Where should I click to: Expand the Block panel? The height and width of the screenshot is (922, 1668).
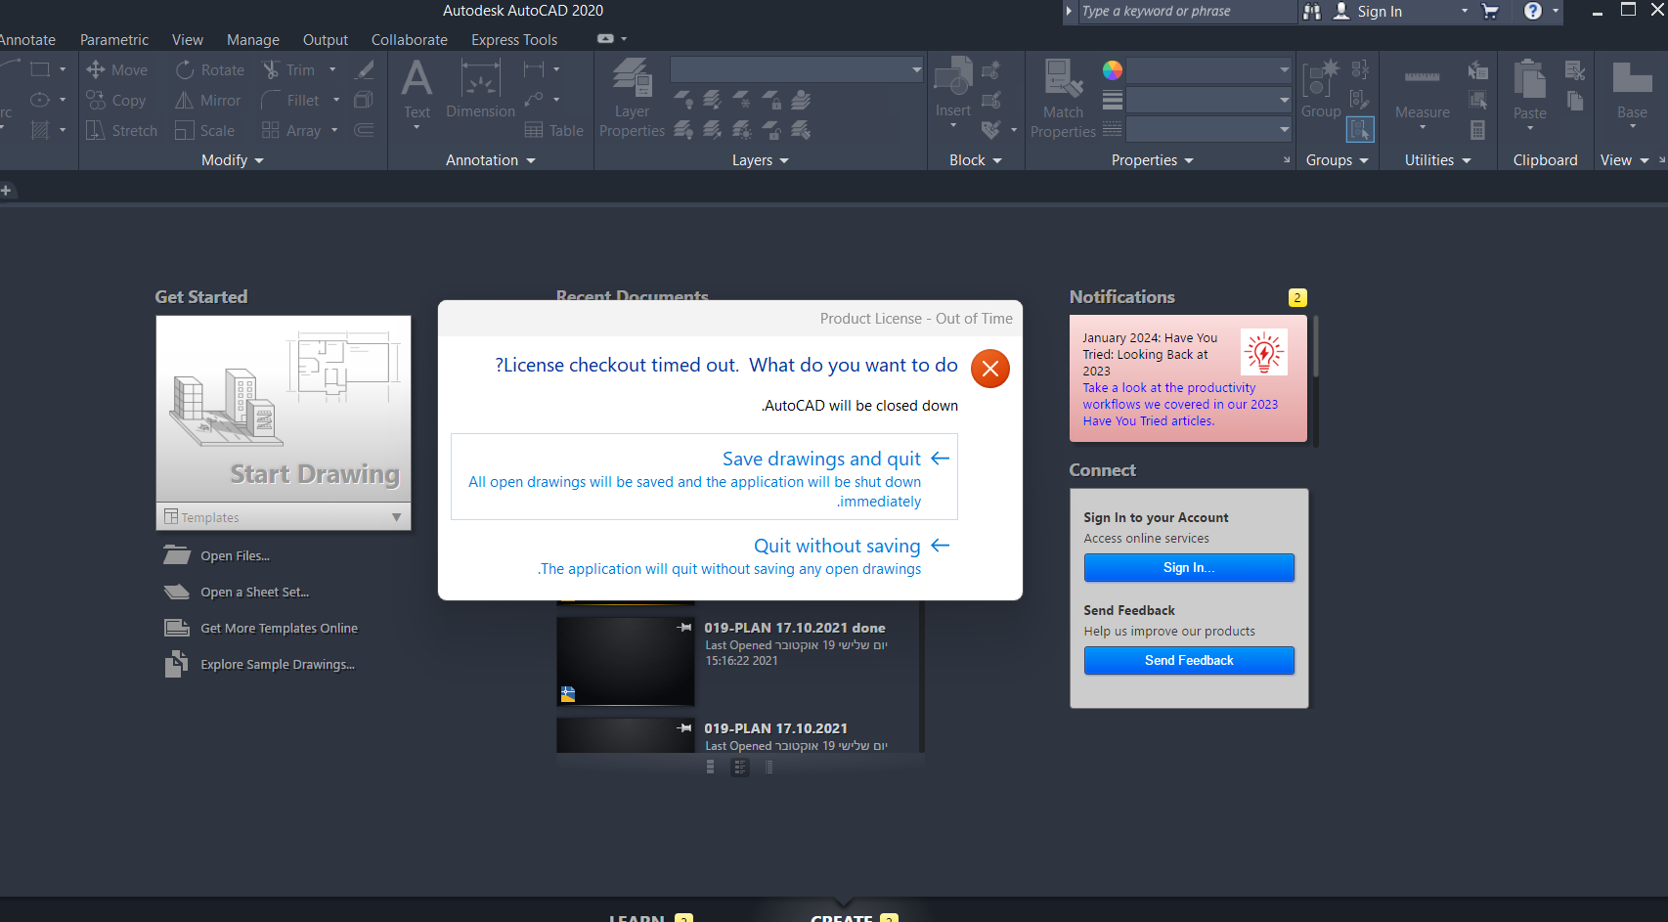(976, 160)
